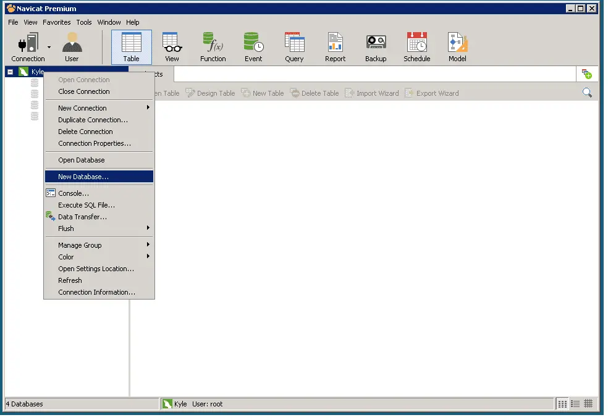Collapse the Kyle connection tree node
The width and height of the screenshot is (608, 420).
click(11, 72)
